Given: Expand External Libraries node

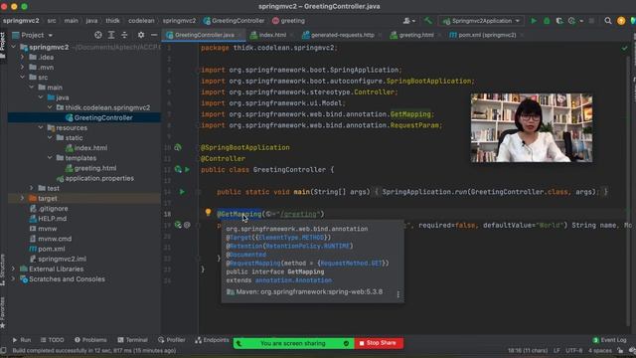Looking at the screenshot, I should (x=13, y=268).
